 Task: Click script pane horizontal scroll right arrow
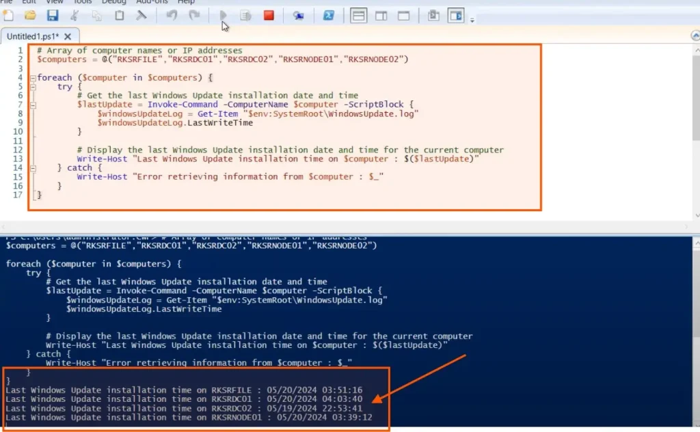(687, 227)
